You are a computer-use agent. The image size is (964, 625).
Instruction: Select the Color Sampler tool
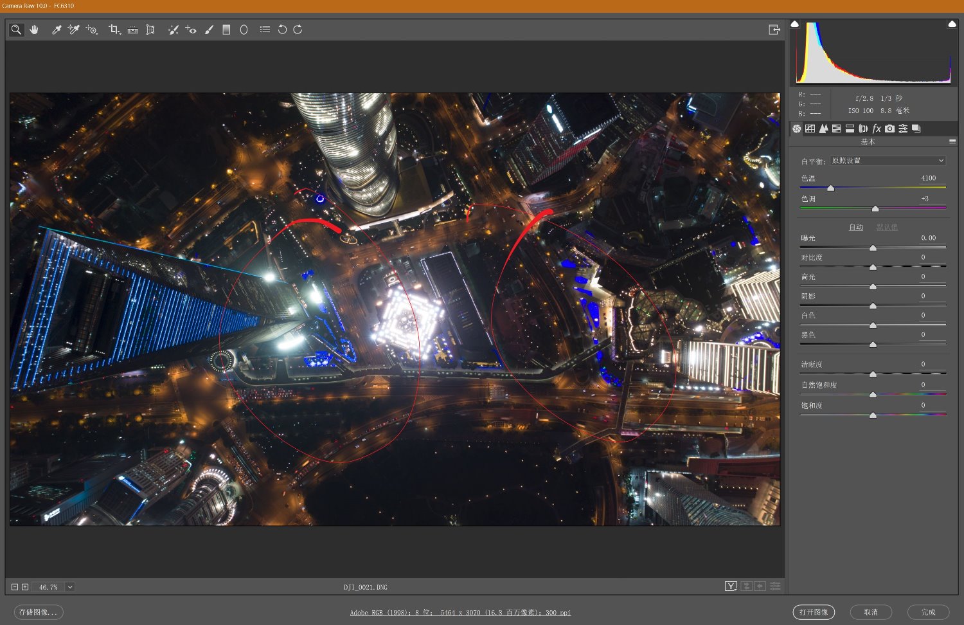click(73, 30)
